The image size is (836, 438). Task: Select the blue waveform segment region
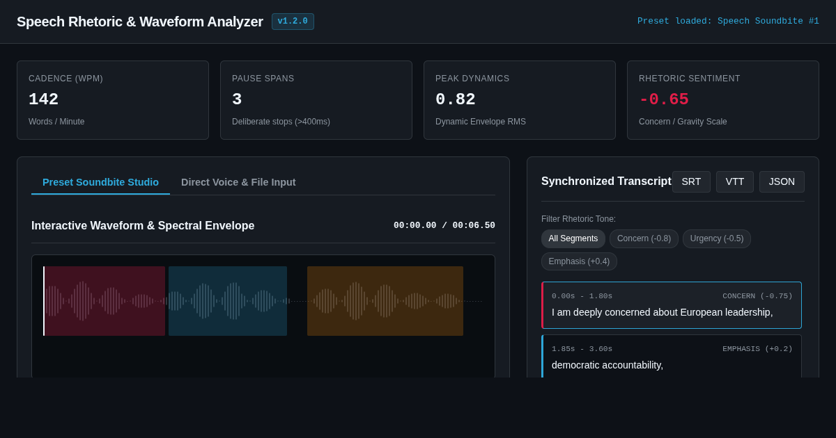[x=228, y=301]
